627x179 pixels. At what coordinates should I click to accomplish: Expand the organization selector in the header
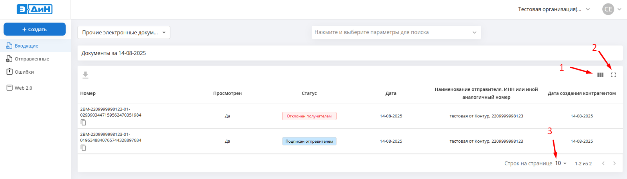(x=553, y=9)
